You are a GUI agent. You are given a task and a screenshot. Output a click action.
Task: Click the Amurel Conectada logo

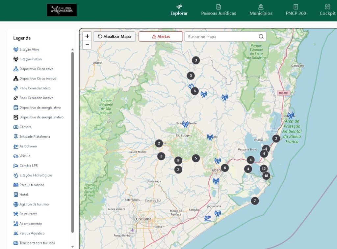coord(62,10)
